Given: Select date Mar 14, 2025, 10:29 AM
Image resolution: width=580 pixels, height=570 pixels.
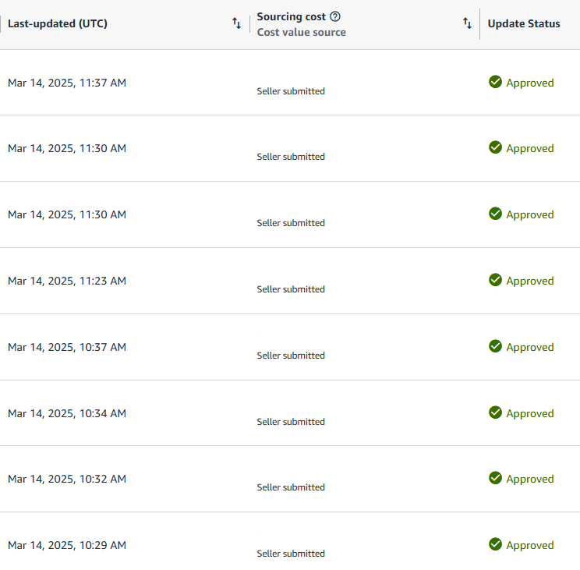Looking at the screenshot, I should point(67,545).
